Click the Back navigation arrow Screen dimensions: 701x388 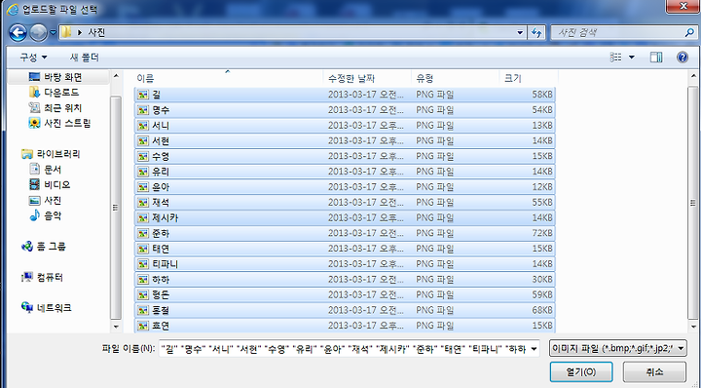point(18,33)
